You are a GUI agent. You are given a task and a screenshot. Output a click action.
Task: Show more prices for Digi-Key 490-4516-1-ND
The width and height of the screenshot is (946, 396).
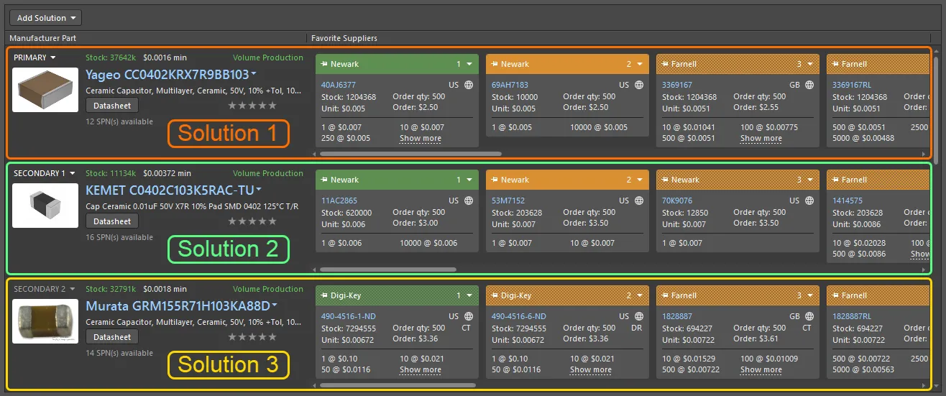pyautogui.click(x=421, y=370)
